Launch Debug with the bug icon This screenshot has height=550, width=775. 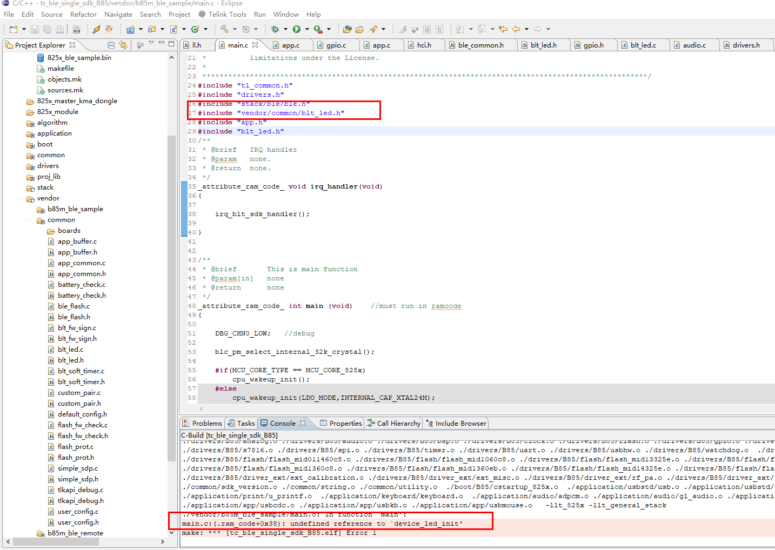tap(275, 29)
